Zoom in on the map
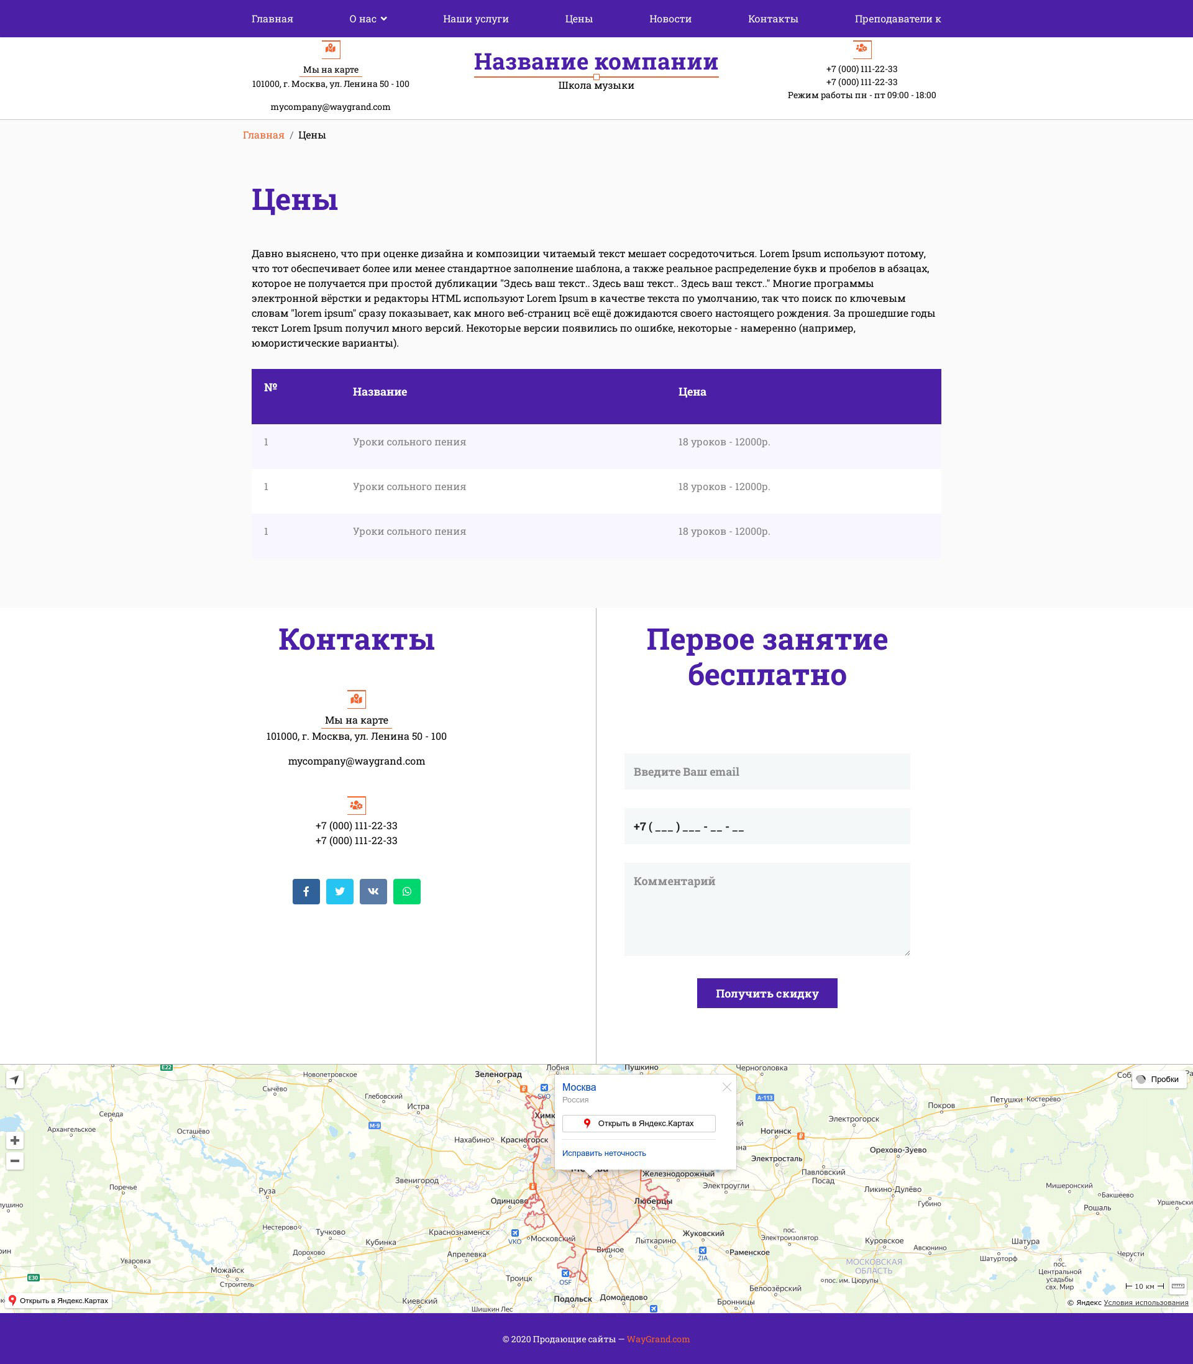This screenshot has height=1364, width=1193. click(x=15, y=1140)
